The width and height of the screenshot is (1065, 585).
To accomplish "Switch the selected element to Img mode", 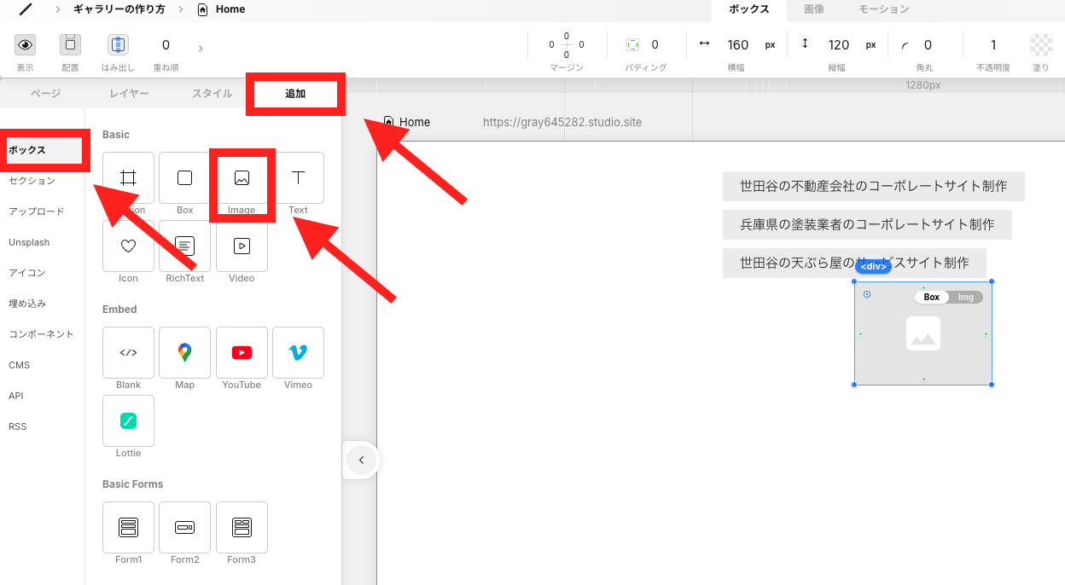I will click(x=965, y=297).
